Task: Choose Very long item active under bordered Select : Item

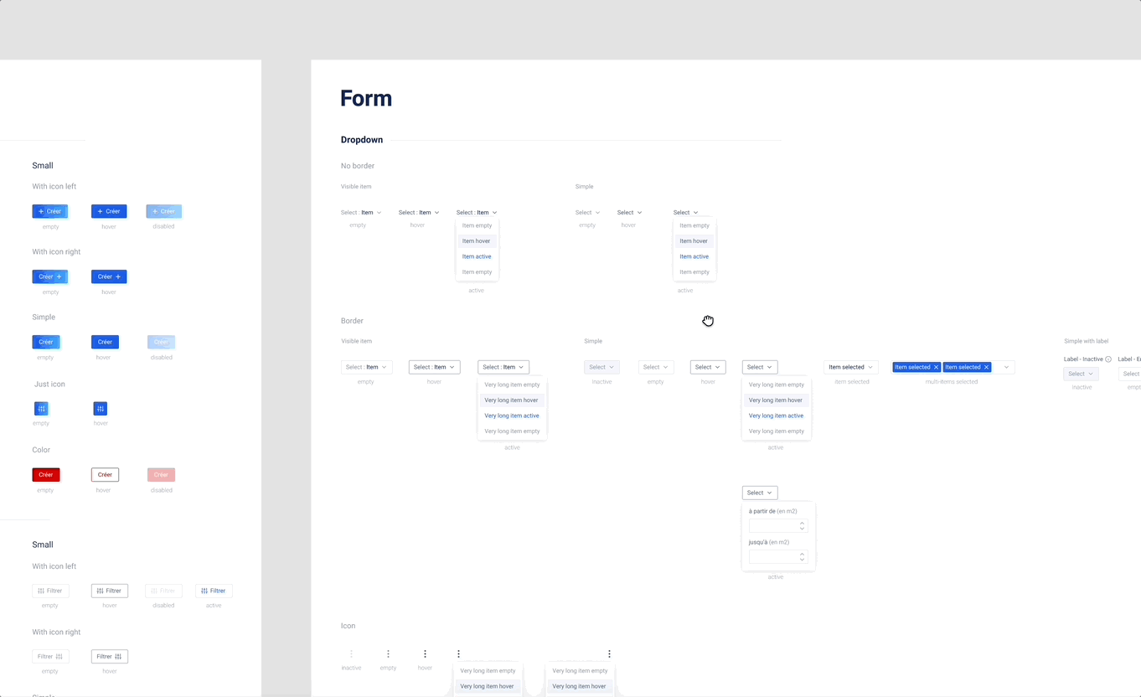Action: tap(512, 416)
